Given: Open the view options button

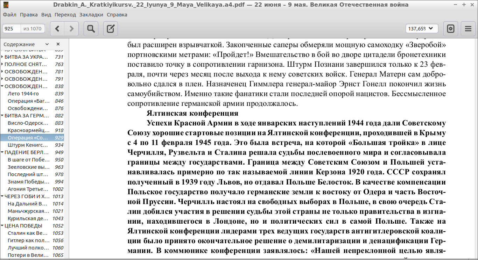Looking at the screenshot, I should 451,29.
